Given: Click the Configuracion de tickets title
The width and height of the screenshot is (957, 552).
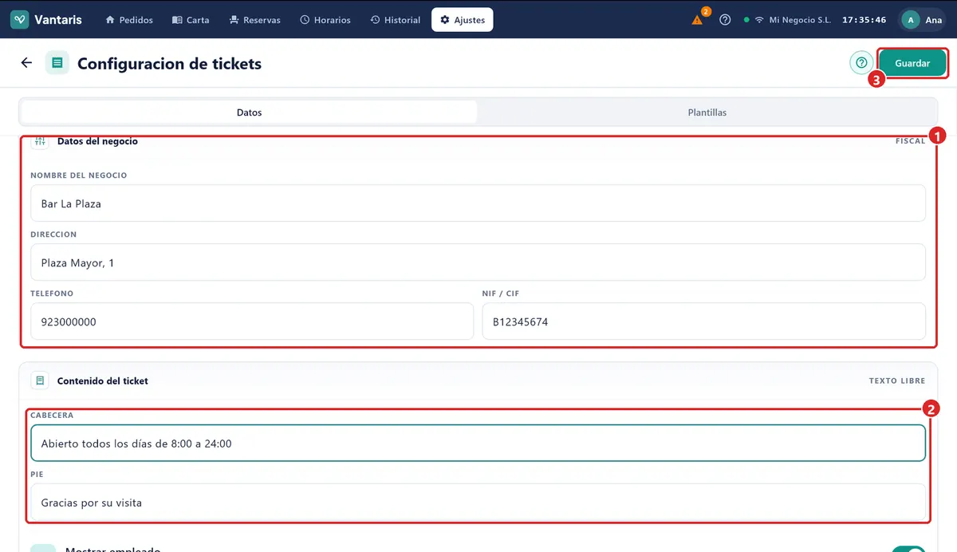Looking at the screenshot, I should 169,63.
